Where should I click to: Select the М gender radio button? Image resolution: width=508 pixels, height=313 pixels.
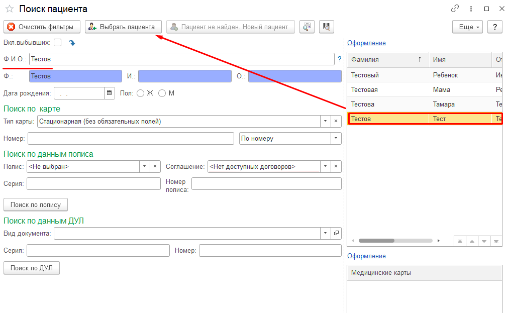[162, 93]
